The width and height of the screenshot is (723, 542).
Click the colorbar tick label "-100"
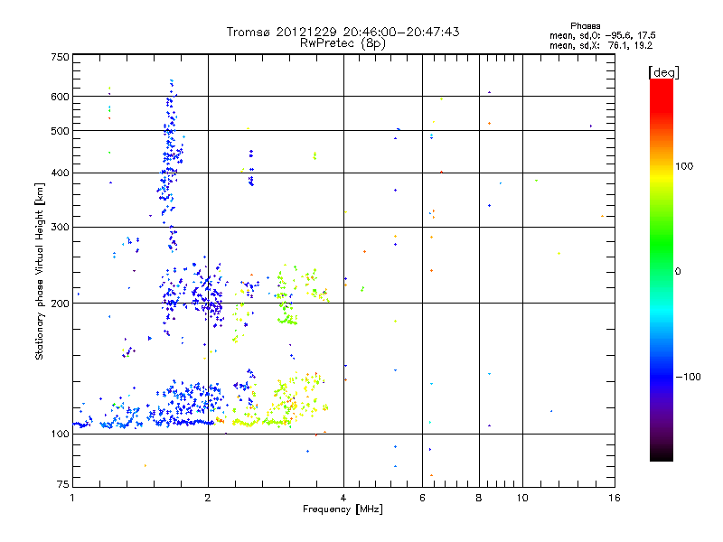pyautogui.click(x=688, y=377)
